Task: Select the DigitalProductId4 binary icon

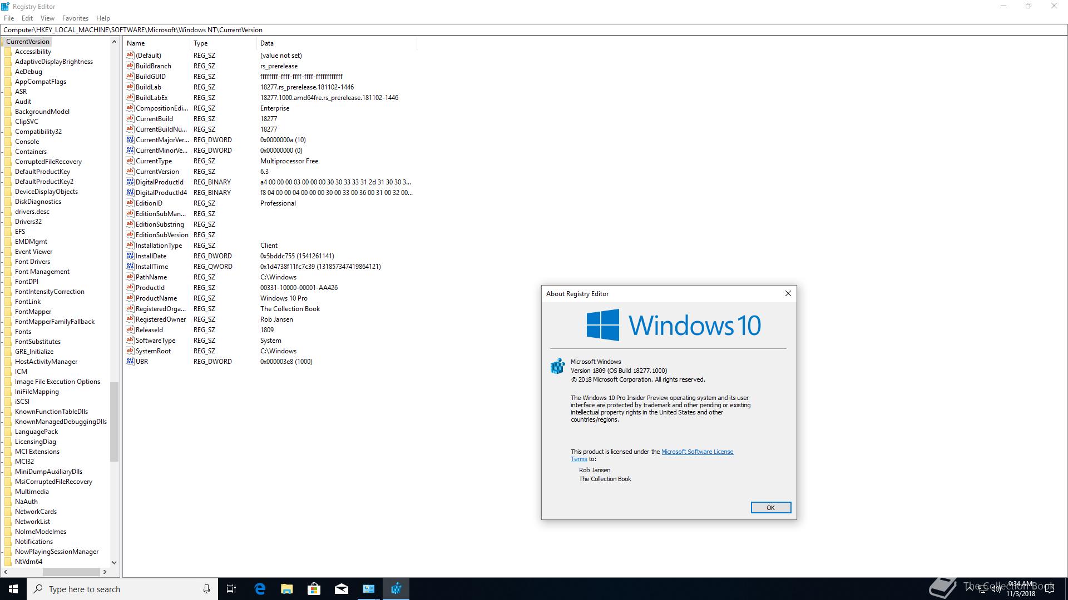Action: [x=130, y=192]
